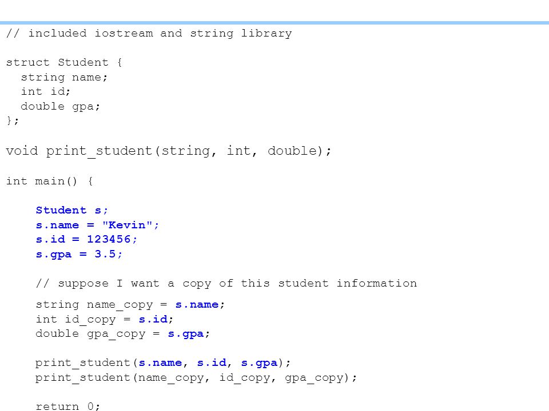
Task: Select the 'struct Student {' line
Action: point(64,62)
